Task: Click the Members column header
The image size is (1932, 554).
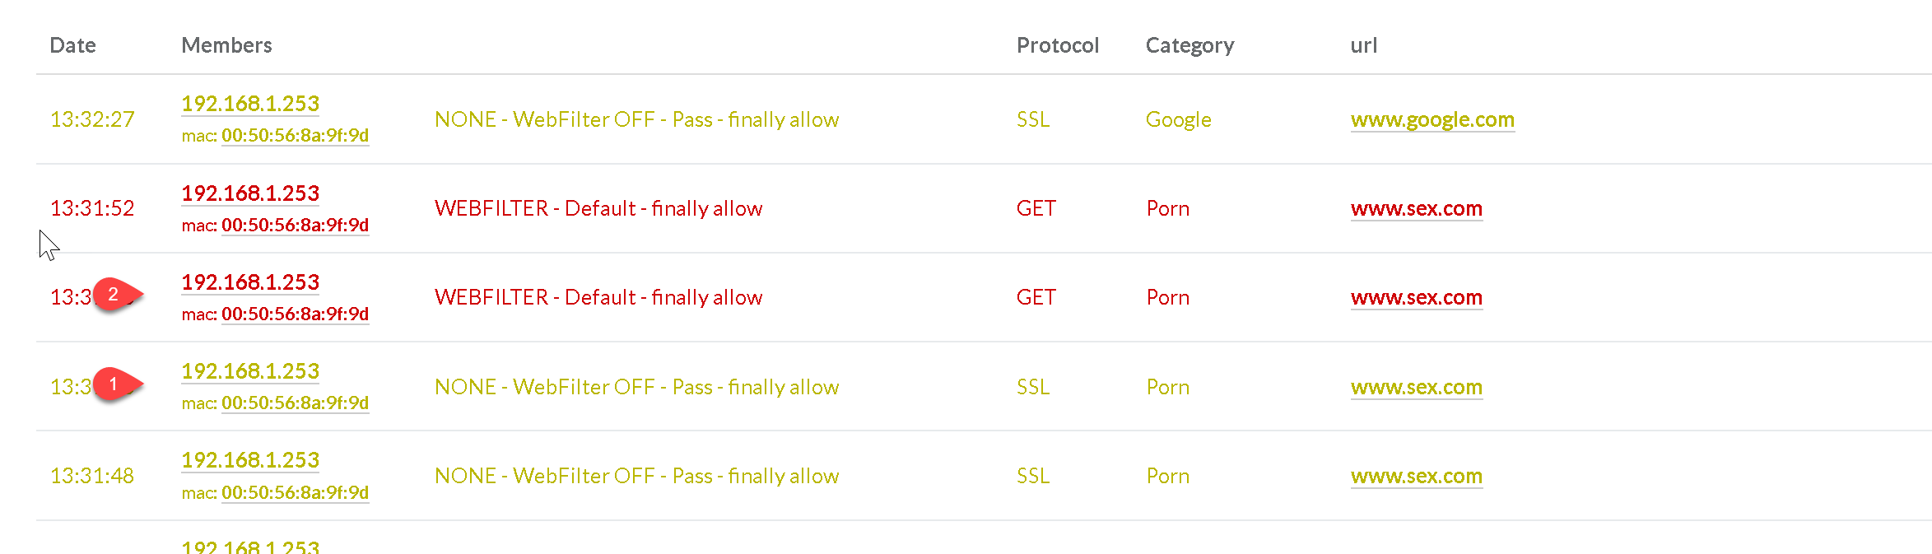Action: tap(226, 45)
